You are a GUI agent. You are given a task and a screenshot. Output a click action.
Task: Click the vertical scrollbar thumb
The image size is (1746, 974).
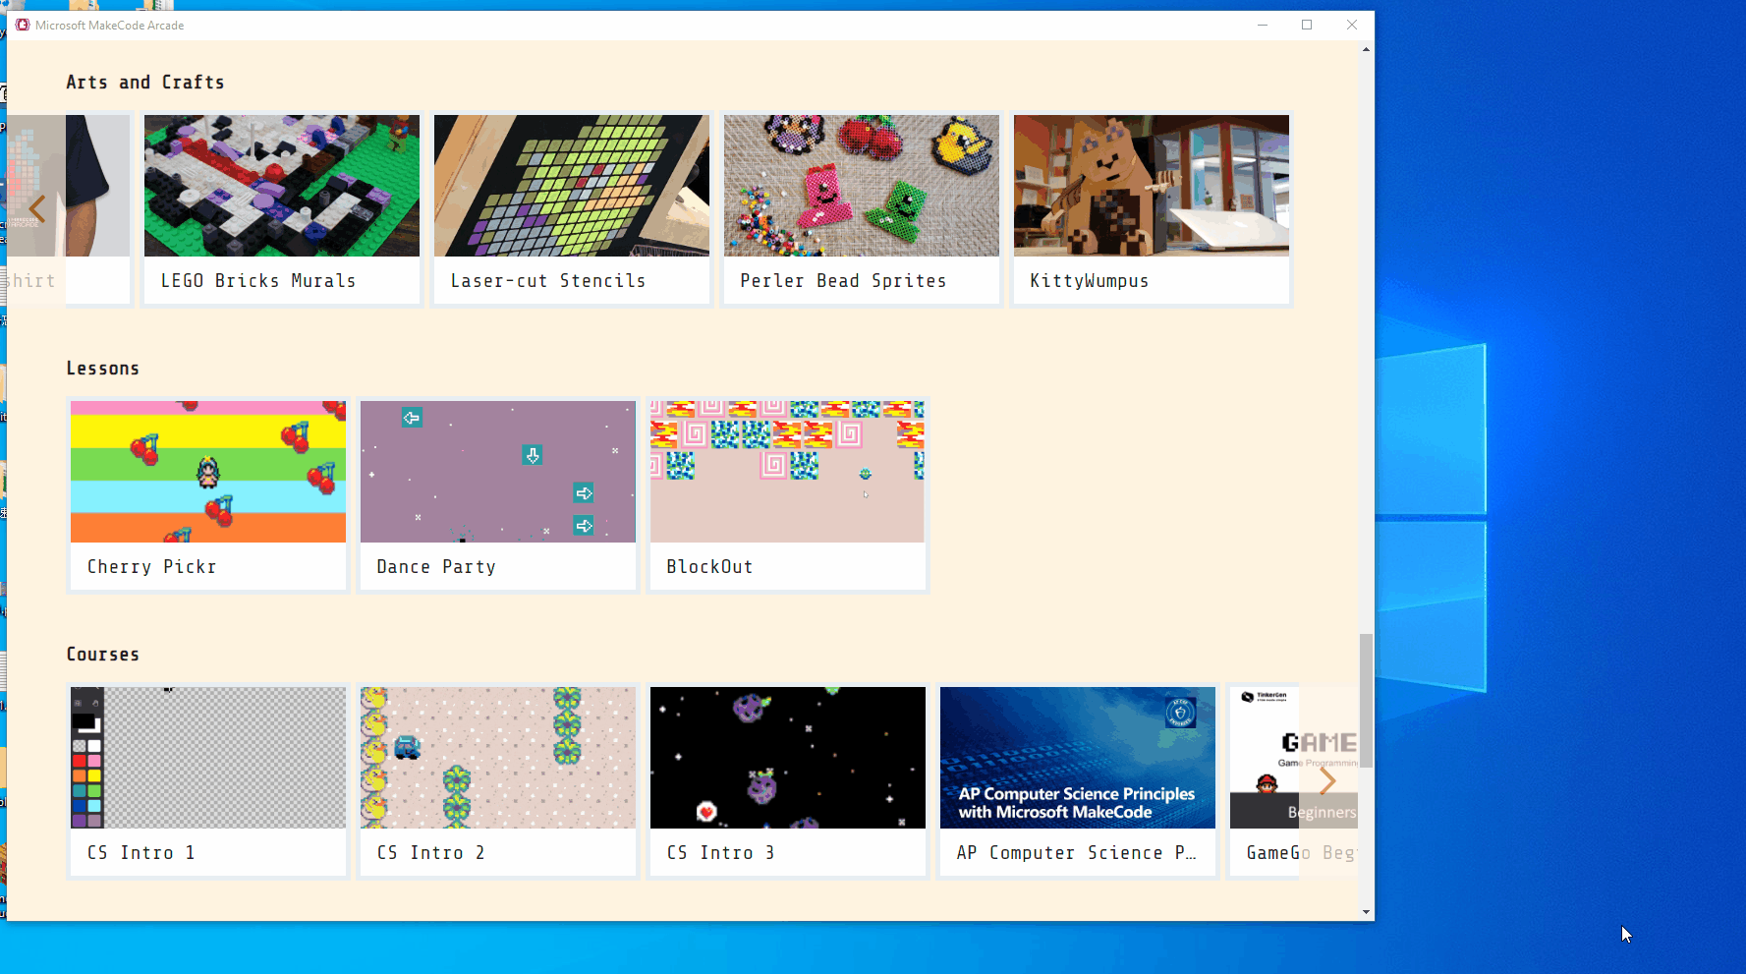pos(1366,701)
